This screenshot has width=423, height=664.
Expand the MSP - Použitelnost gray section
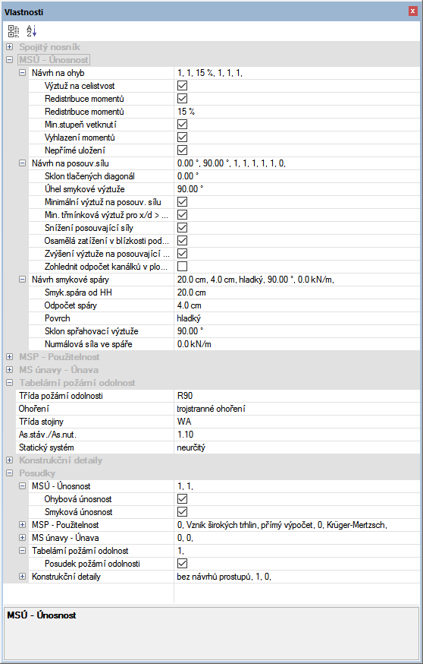[10, 357]
